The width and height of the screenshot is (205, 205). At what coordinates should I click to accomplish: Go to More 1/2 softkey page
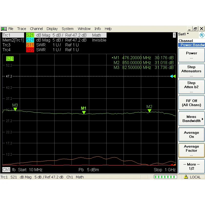pos(191,166)
